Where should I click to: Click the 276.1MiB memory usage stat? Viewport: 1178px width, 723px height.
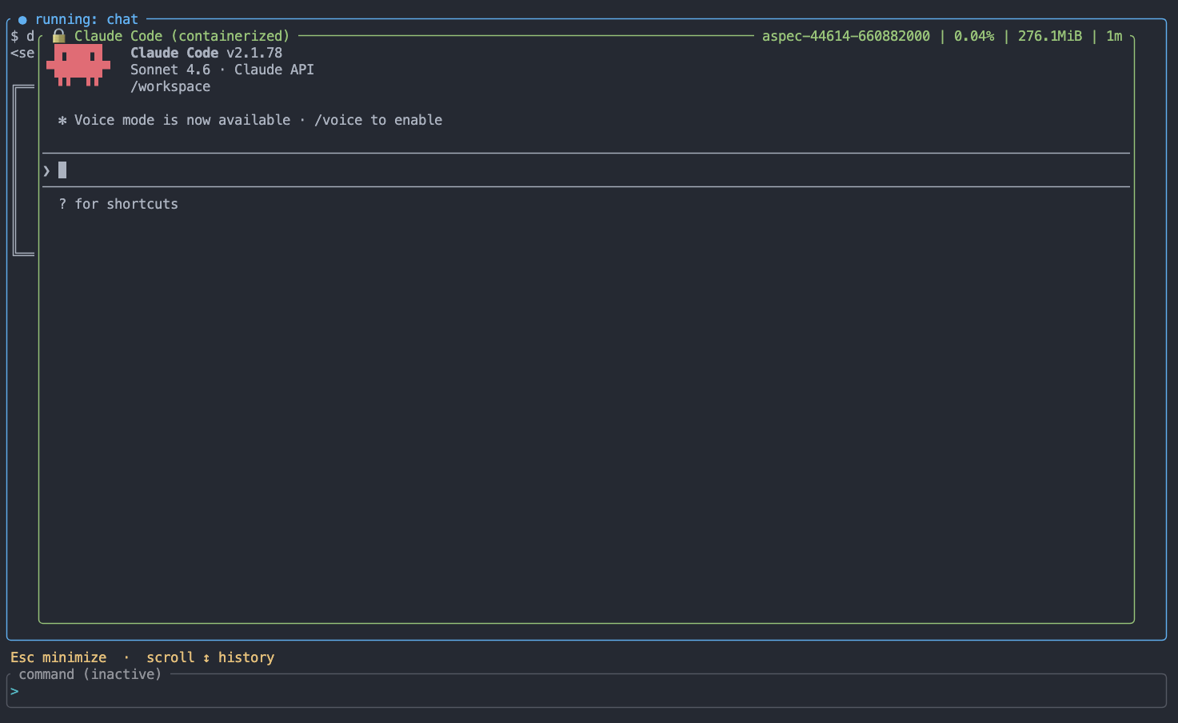tap(1049, 36)
